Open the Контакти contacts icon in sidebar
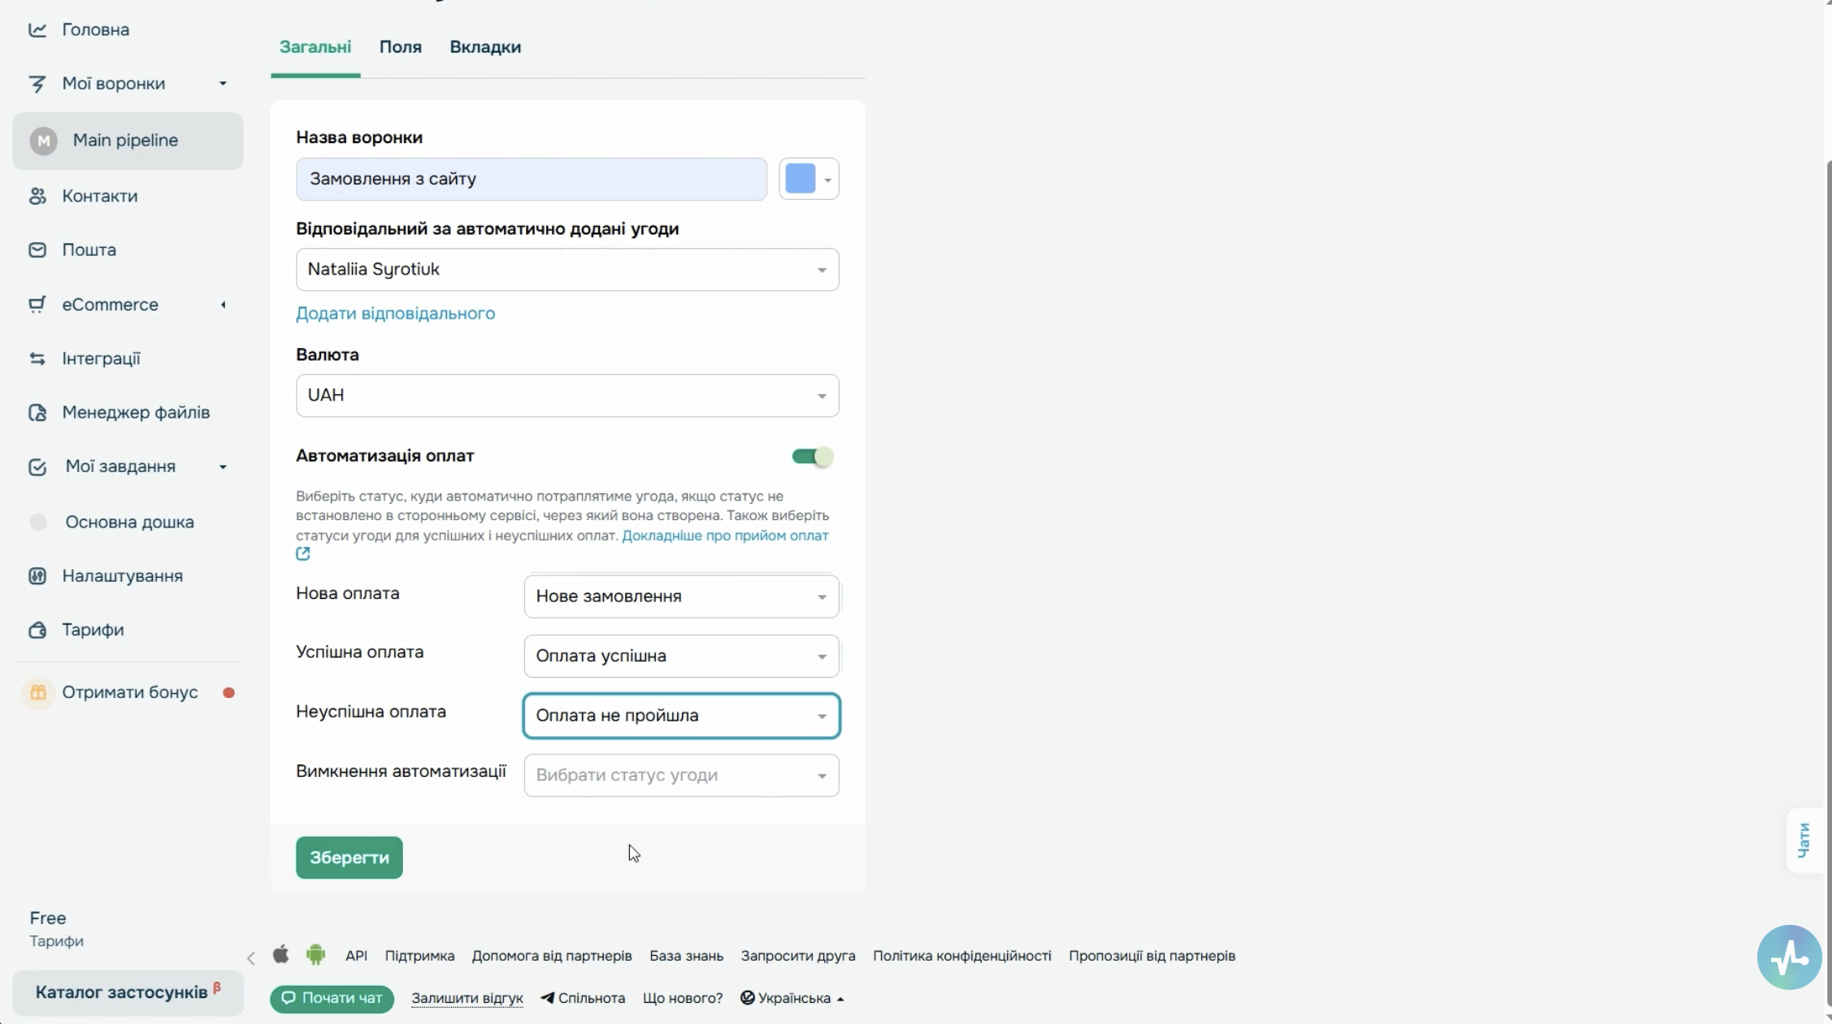 (x=37, y=196)
